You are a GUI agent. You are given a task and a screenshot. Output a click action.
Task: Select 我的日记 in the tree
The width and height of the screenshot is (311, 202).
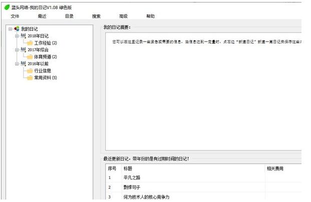[30, 29]
